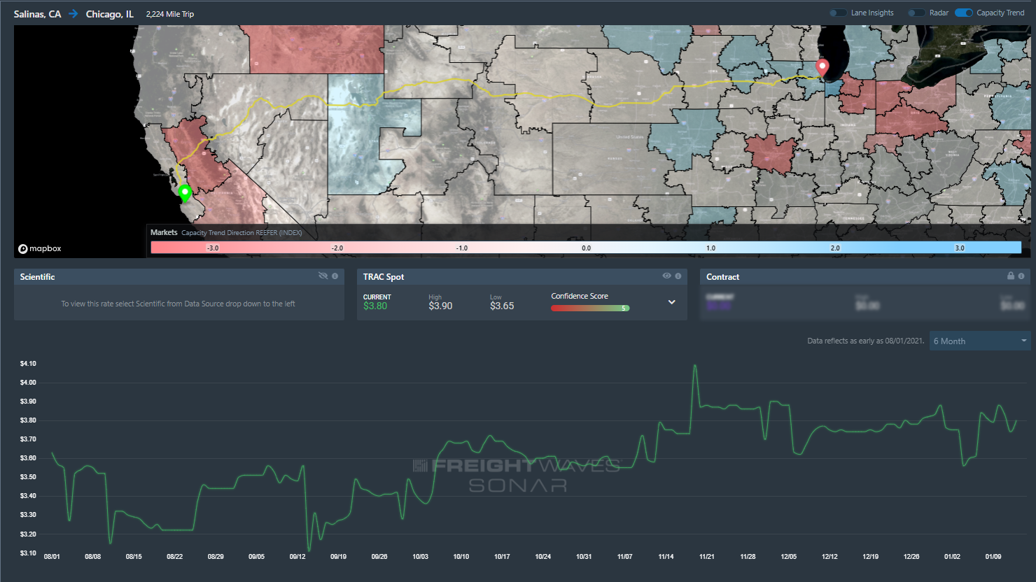Click the 10/03 date label on chart axis

tap(420, 557)
